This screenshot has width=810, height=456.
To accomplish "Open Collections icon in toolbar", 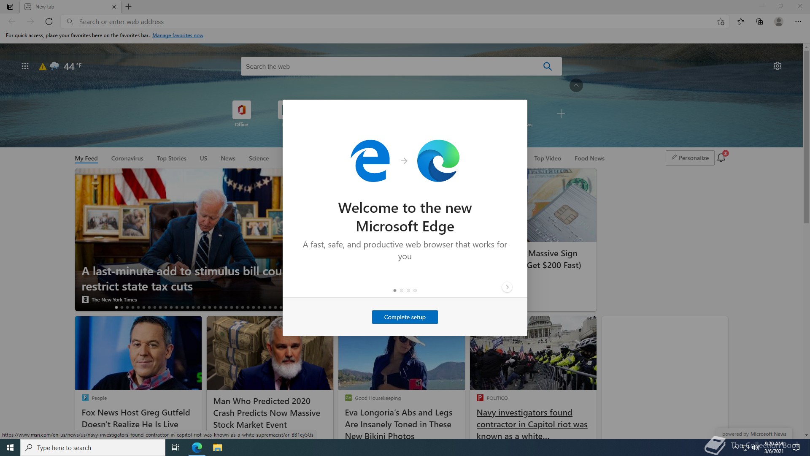I will 759,22.
